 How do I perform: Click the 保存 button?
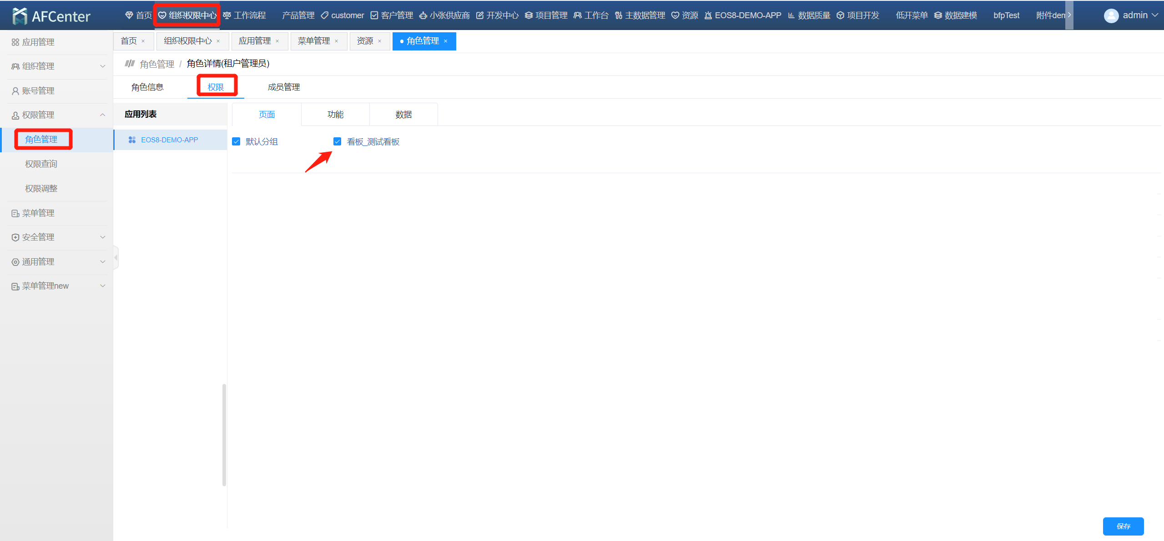tap(1123, 526)
